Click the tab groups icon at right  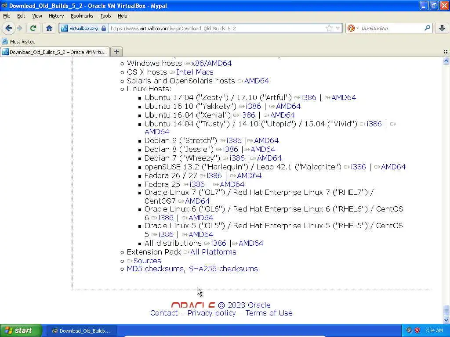[446, 52]
